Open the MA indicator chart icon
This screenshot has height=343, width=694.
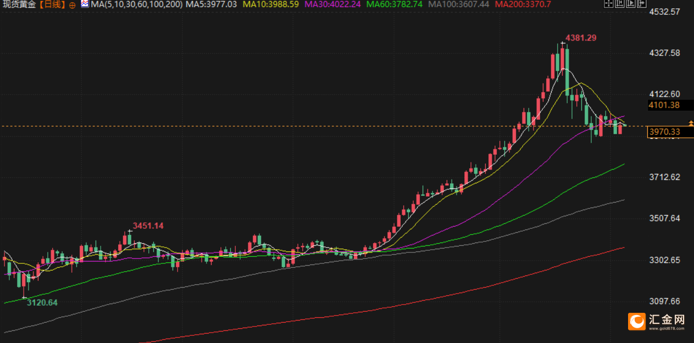pos(84,4)
